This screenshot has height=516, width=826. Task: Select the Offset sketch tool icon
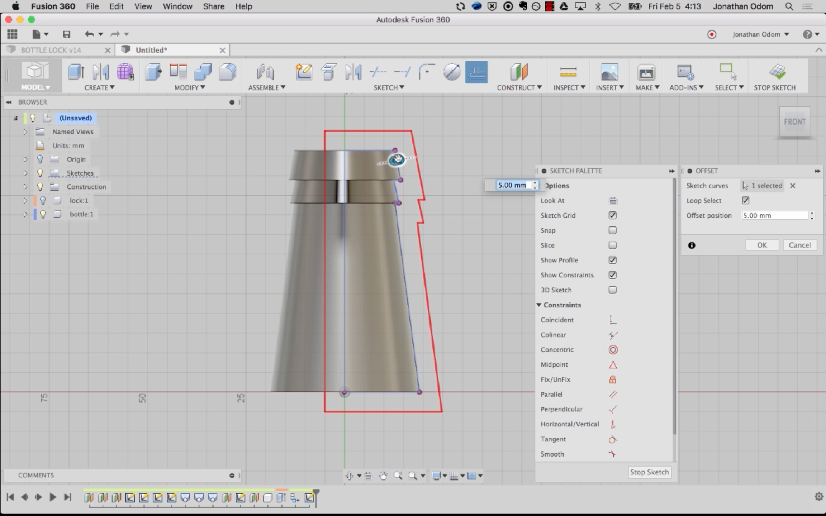click(x=476, y=72)
